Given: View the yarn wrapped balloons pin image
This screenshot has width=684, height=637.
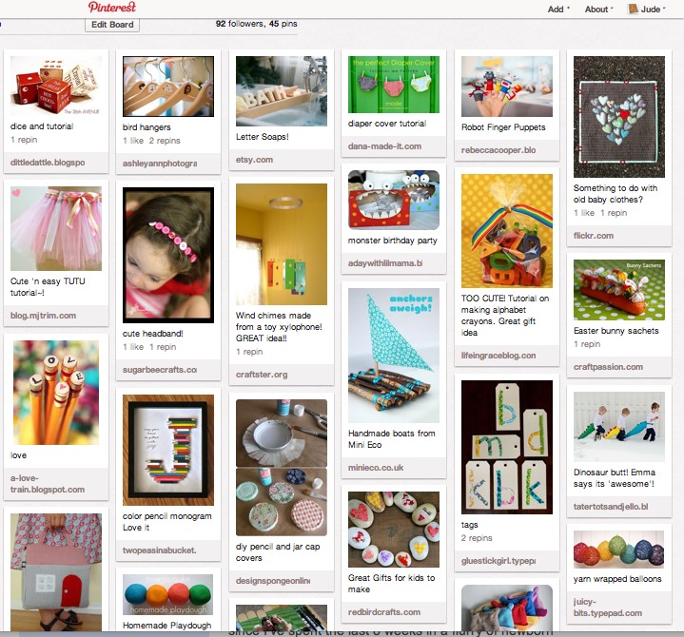Looking at the screenshot, I should coord(619,550).
